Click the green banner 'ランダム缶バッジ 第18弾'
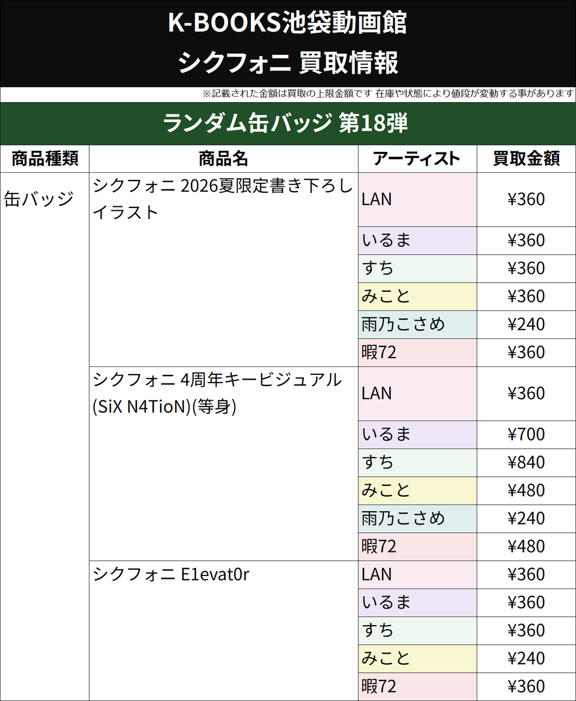576x701 pixels. [288, 124]
